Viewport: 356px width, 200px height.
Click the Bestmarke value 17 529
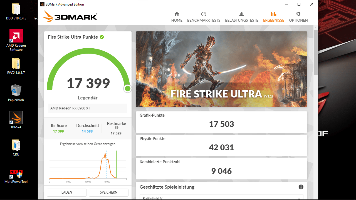(116, 133)
